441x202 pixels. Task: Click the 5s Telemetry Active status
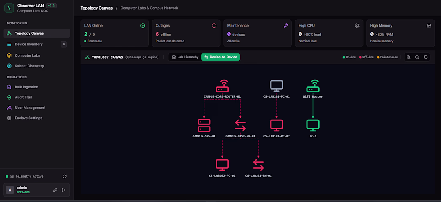coord(25,176)
